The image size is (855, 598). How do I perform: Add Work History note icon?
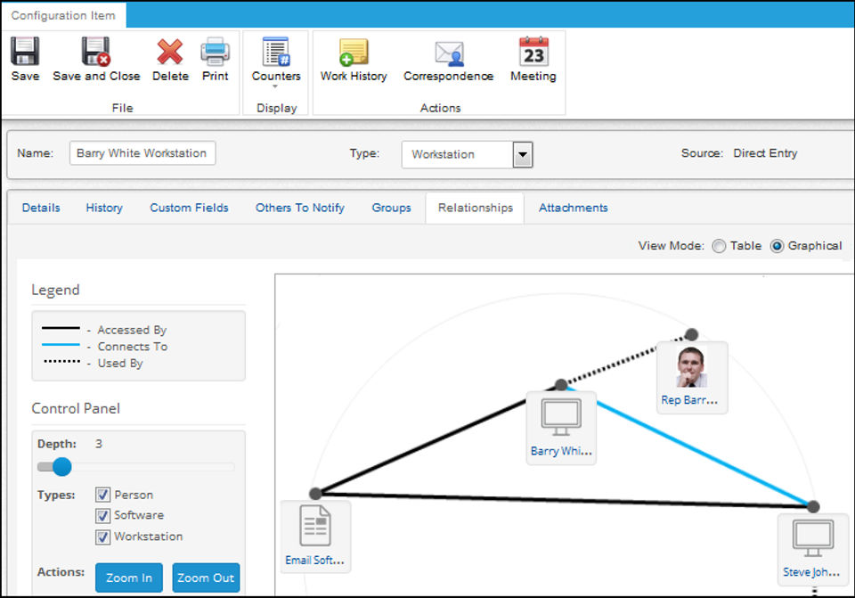coord(354,52)
